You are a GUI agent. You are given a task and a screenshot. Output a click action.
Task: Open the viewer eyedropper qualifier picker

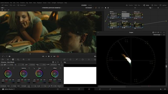[x=3, y=56]
